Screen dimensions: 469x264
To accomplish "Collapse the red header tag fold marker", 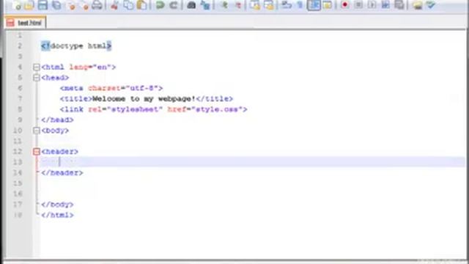I will click(36, 152).
